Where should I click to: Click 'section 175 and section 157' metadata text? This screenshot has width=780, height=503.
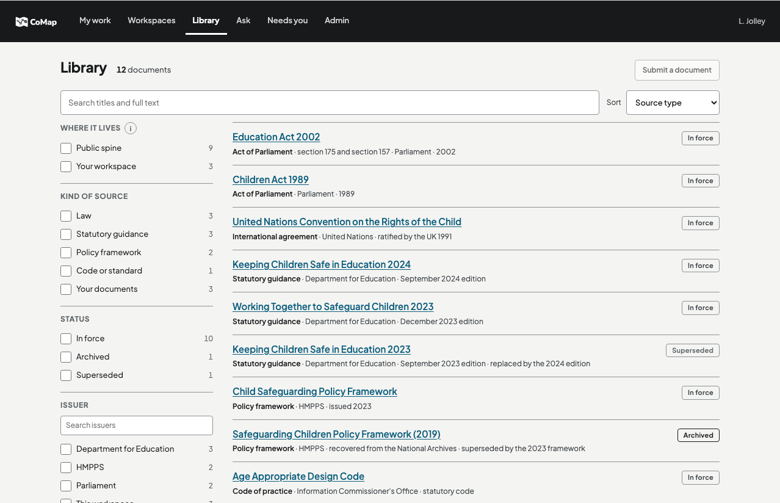pyautogui.click(x=344, y=152)
